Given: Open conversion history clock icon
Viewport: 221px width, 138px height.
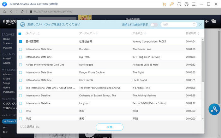Looking at the screenshot, I should click(179, 4).
